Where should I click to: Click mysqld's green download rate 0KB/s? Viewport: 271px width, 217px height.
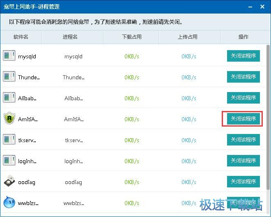(132, 56)
